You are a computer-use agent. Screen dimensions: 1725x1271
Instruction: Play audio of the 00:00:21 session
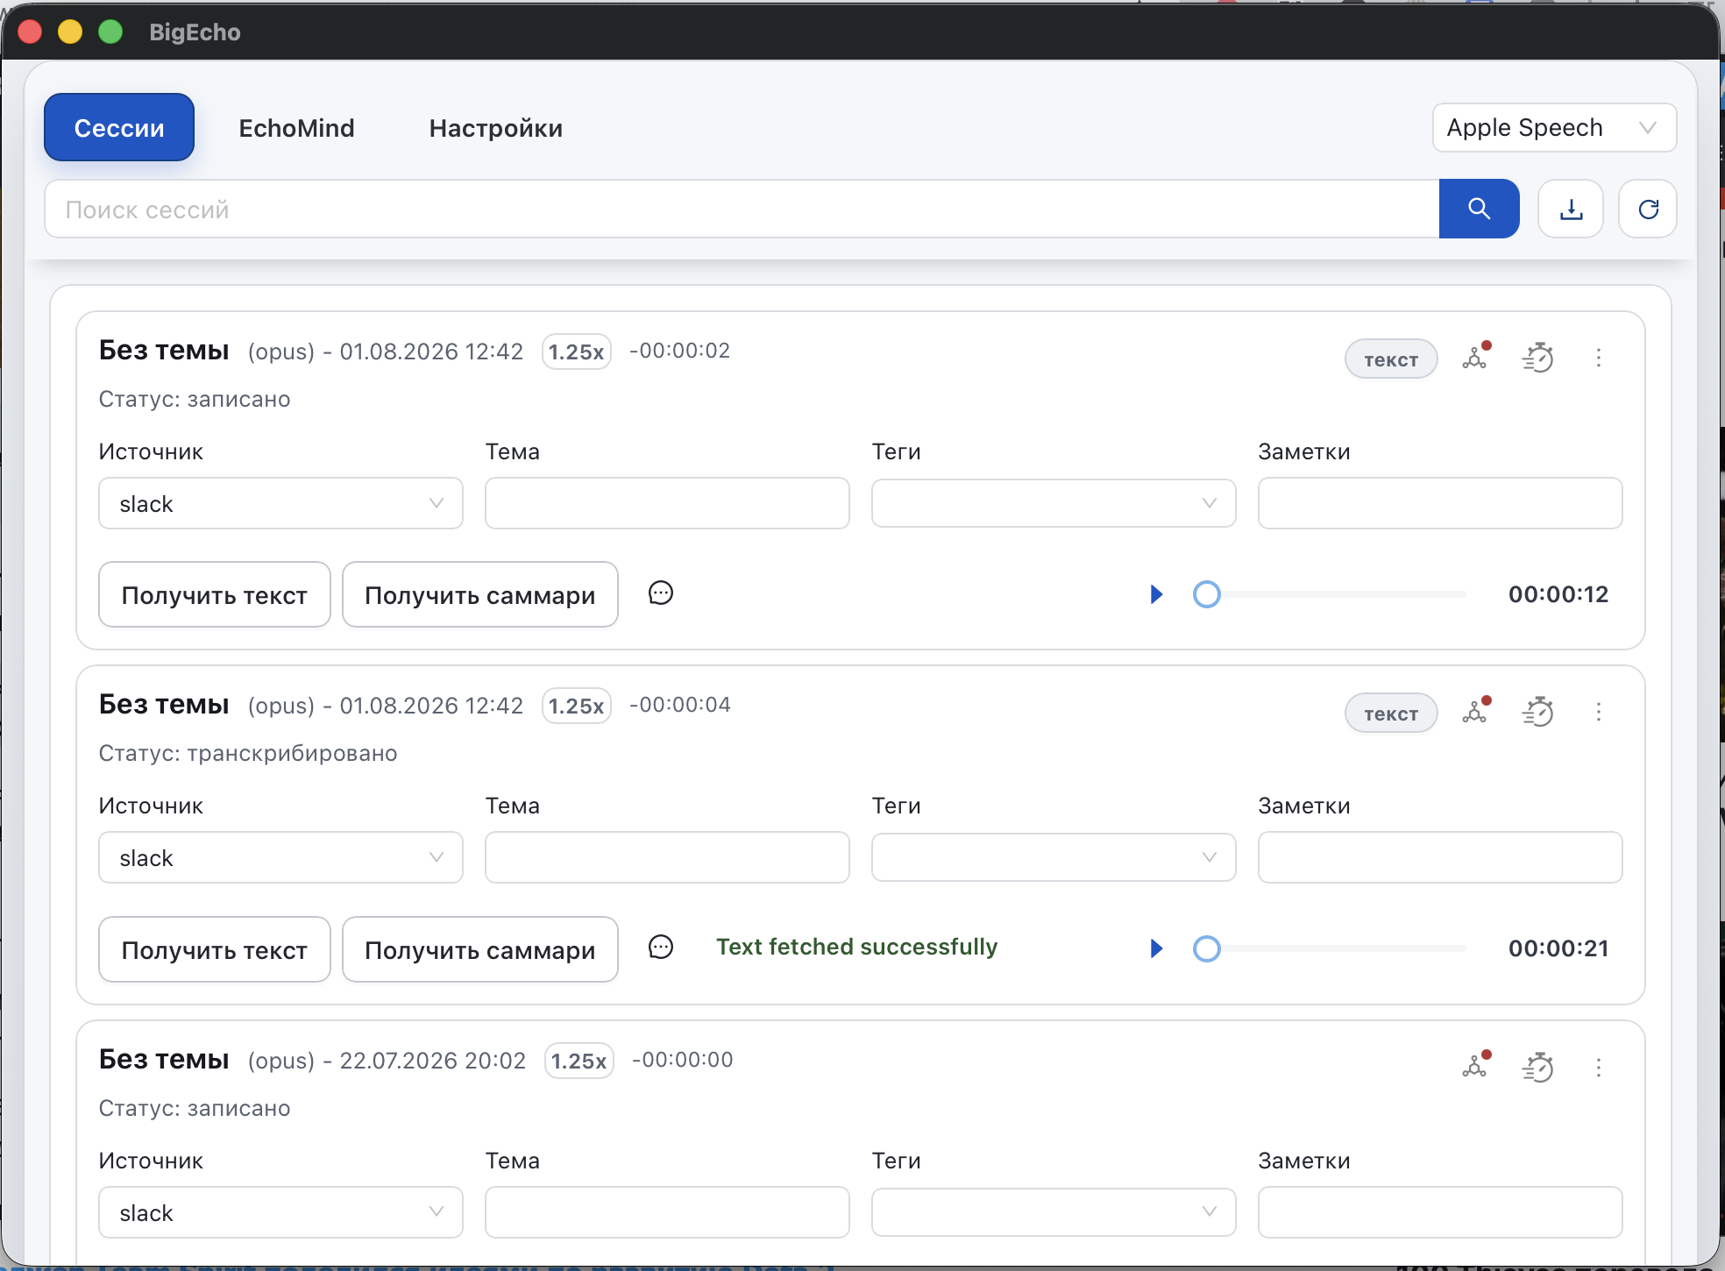click(1156, 948)
